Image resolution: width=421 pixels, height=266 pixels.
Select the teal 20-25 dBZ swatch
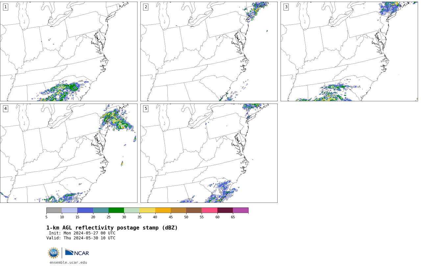(101, 210)
